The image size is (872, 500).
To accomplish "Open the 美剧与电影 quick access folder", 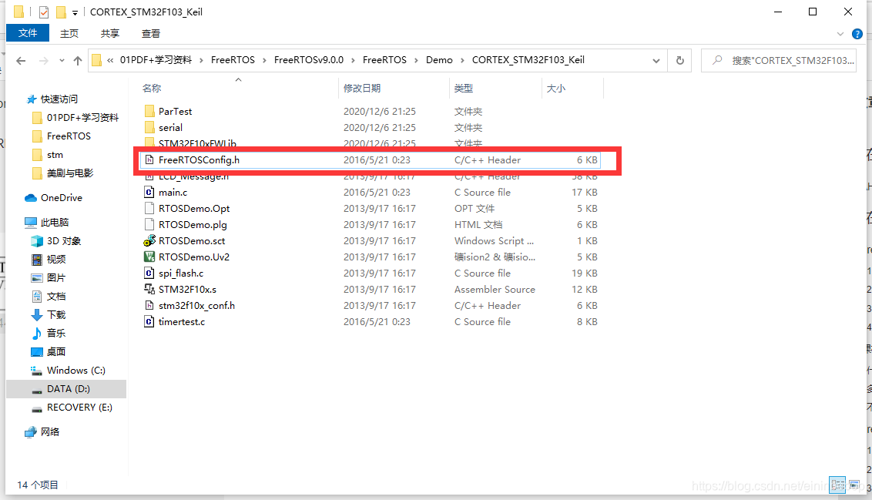I will (x=69, y=173).
